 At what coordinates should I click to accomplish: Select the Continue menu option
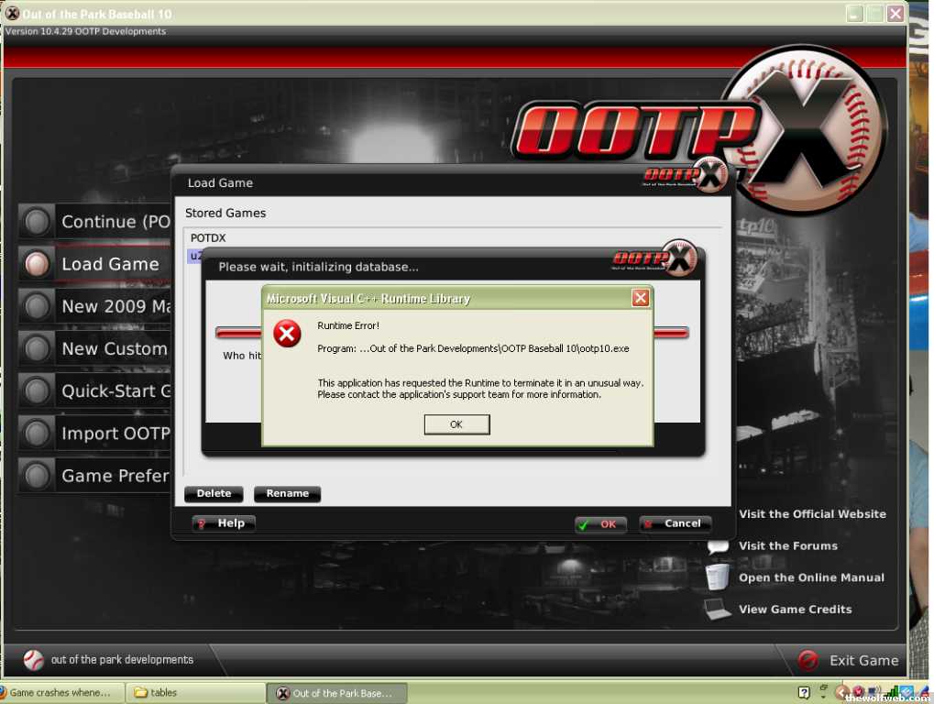tap(115, 222)
